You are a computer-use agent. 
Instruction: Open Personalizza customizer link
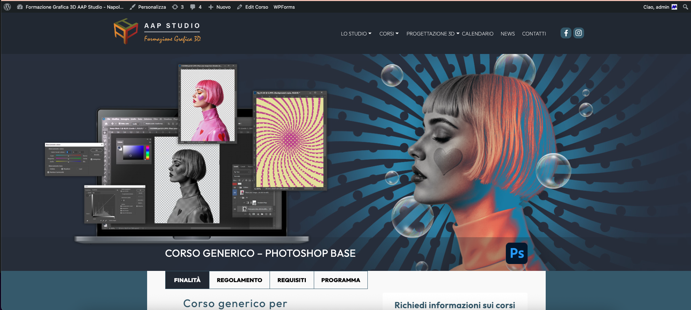coord(148,7)
